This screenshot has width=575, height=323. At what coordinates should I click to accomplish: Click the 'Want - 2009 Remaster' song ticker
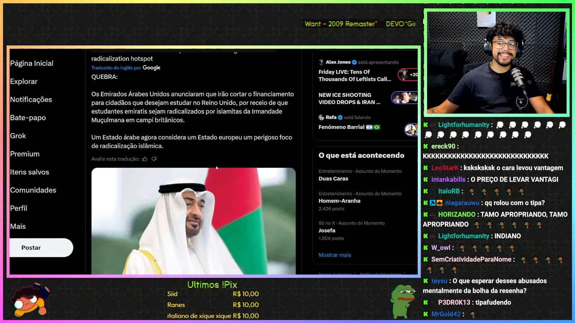tap(340, 24)
